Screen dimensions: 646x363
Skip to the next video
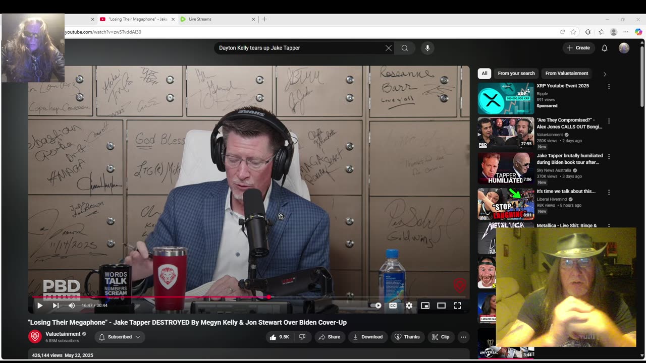tap(56, 306)
